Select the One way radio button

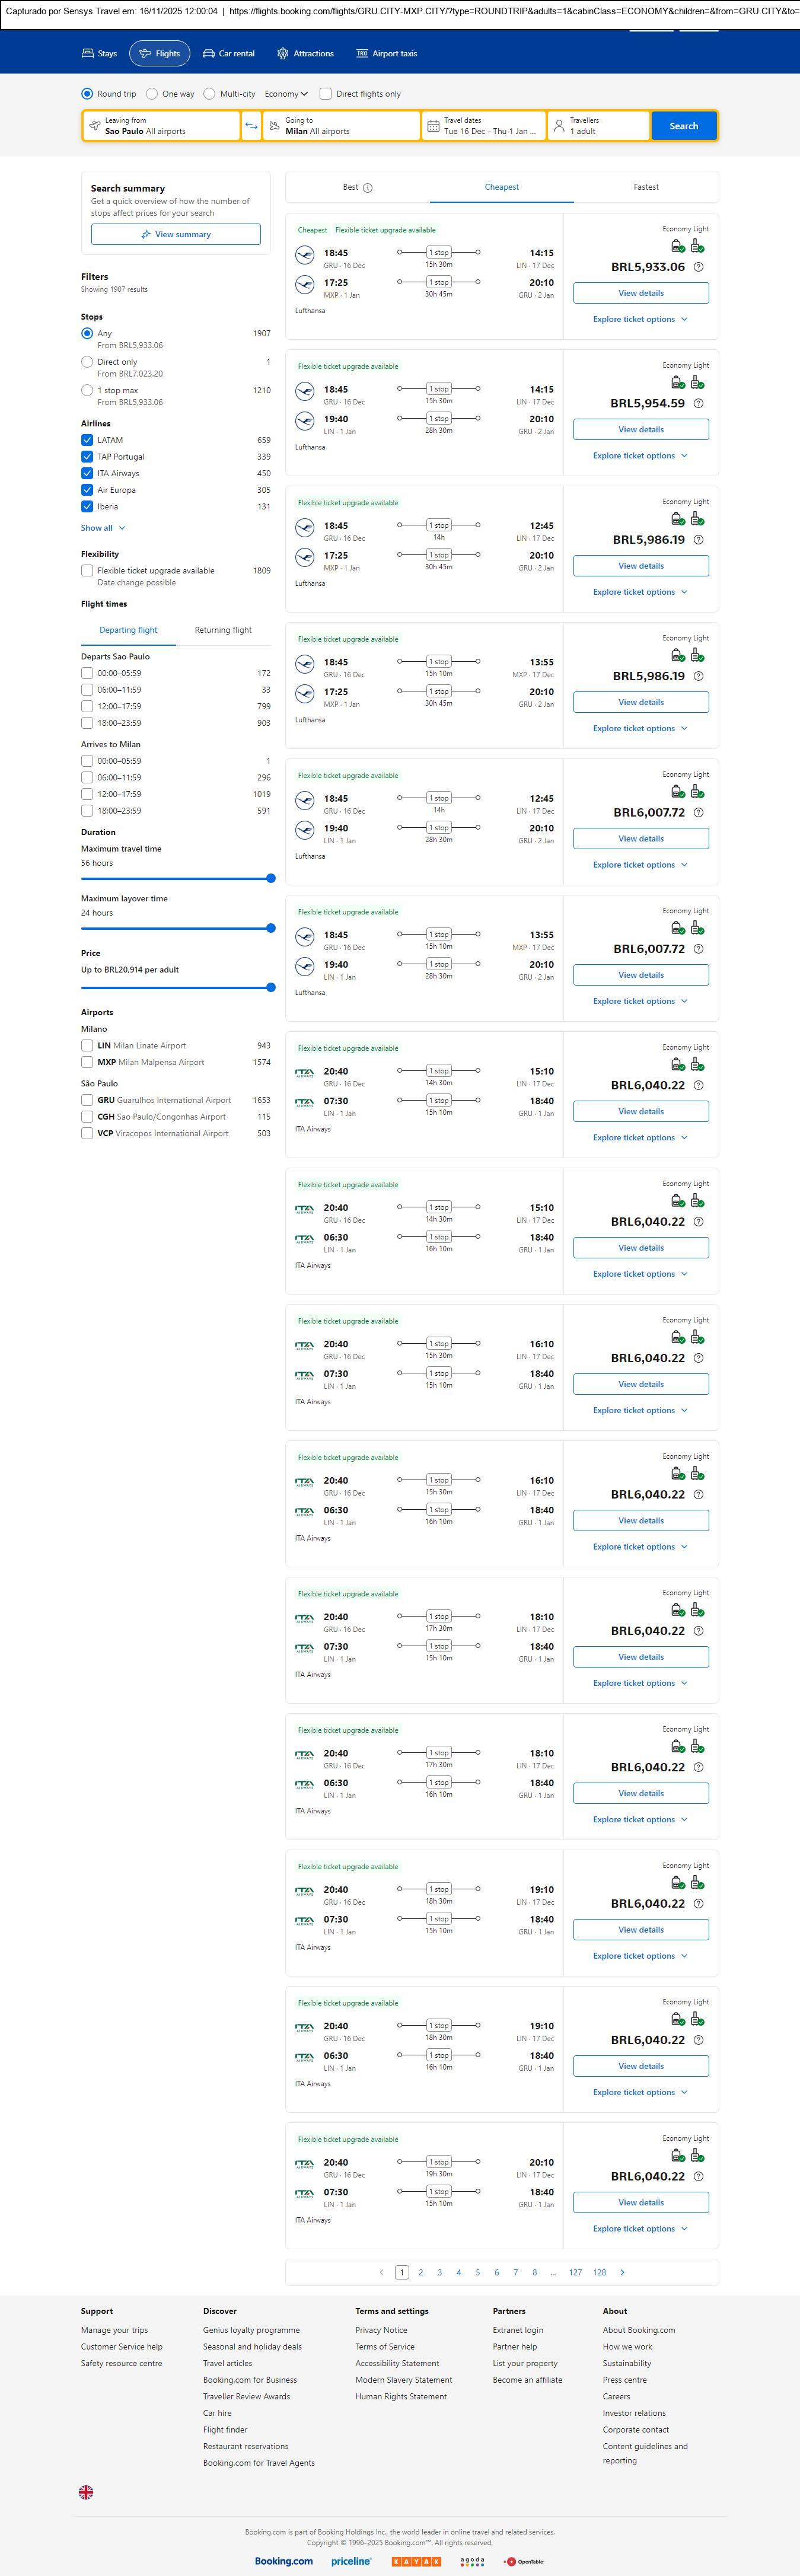tap(152, 94)
